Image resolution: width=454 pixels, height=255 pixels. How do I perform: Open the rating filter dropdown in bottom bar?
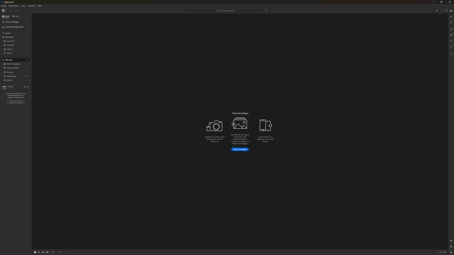53,252
